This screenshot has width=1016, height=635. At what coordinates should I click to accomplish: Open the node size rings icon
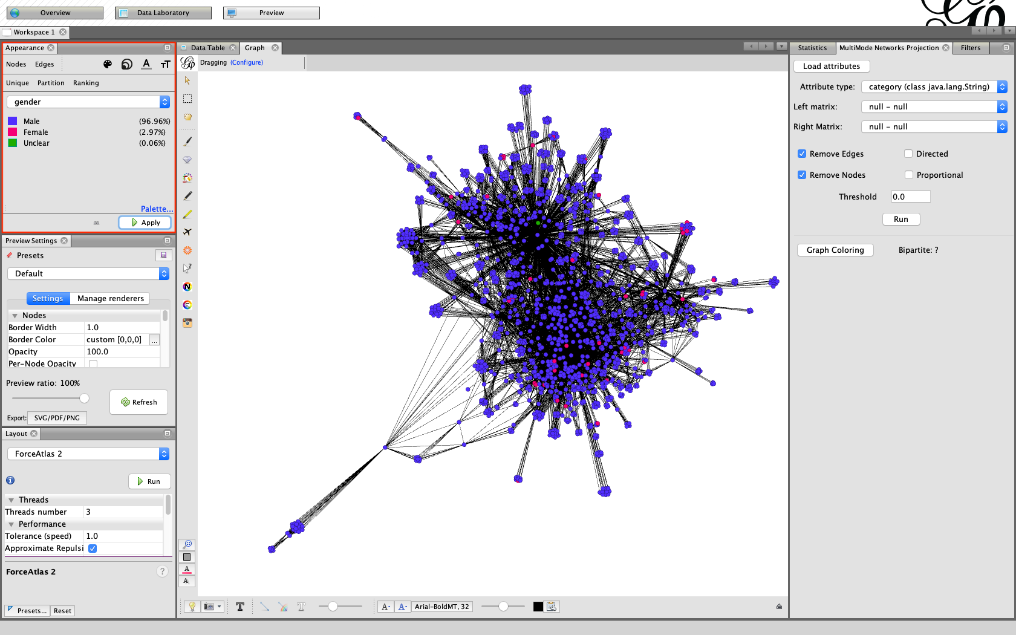click(127, 64)
